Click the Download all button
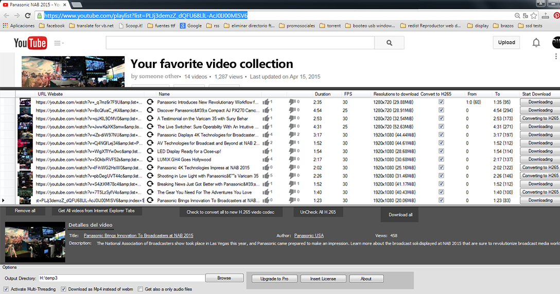Image resolution: width=560 pixels, height=294 pixels. 400,215
